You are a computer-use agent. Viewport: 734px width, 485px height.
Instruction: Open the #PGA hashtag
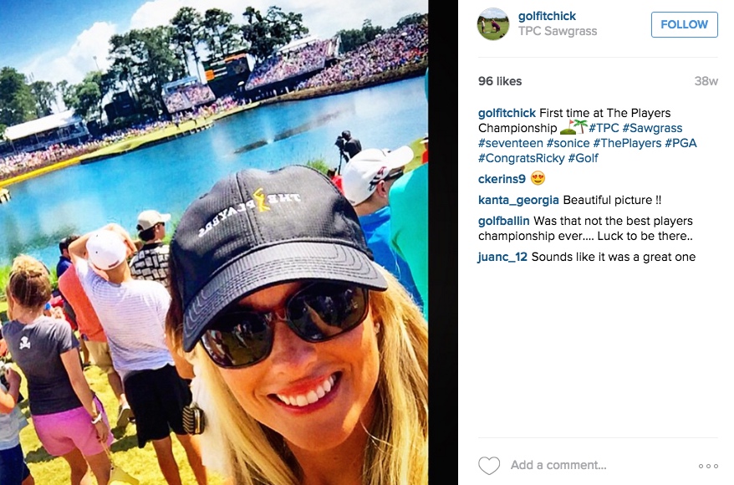(680, 143)
